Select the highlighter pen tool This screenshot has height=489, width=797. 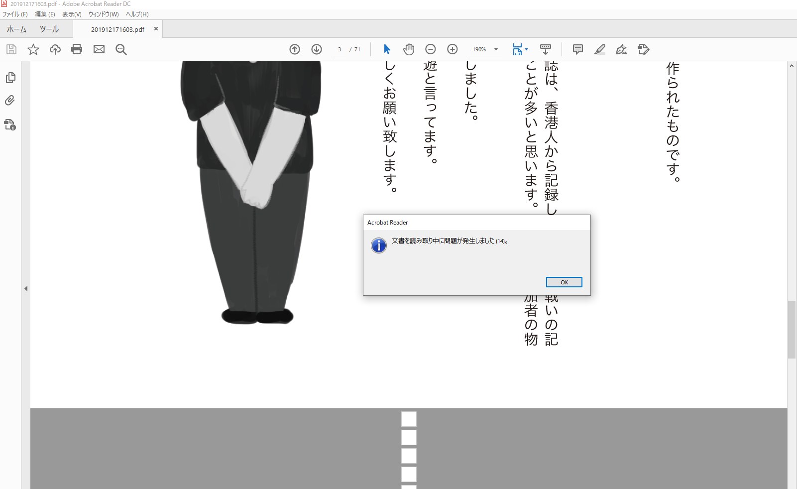tap(600, 49)
